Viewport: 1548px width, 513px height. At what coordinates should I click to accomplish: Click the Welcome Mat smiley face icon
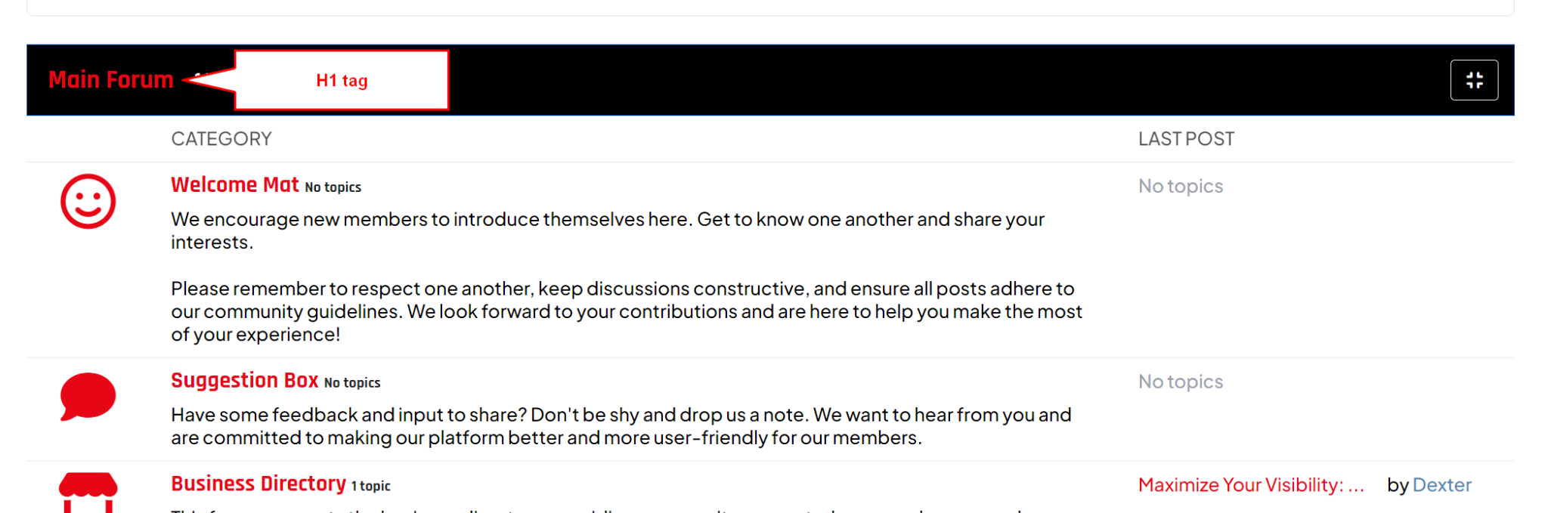click(x=88, y=202)
